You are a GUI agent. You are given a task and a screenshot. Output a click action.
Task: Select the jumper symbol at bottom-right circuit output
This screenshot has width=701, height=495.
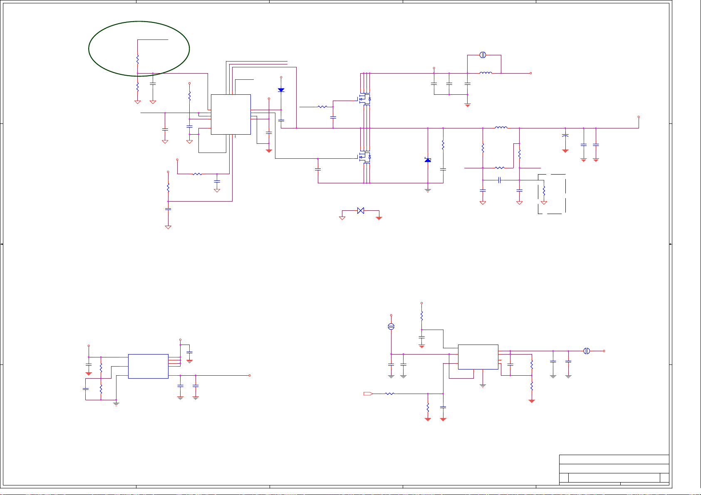click(x=587, y=351)
